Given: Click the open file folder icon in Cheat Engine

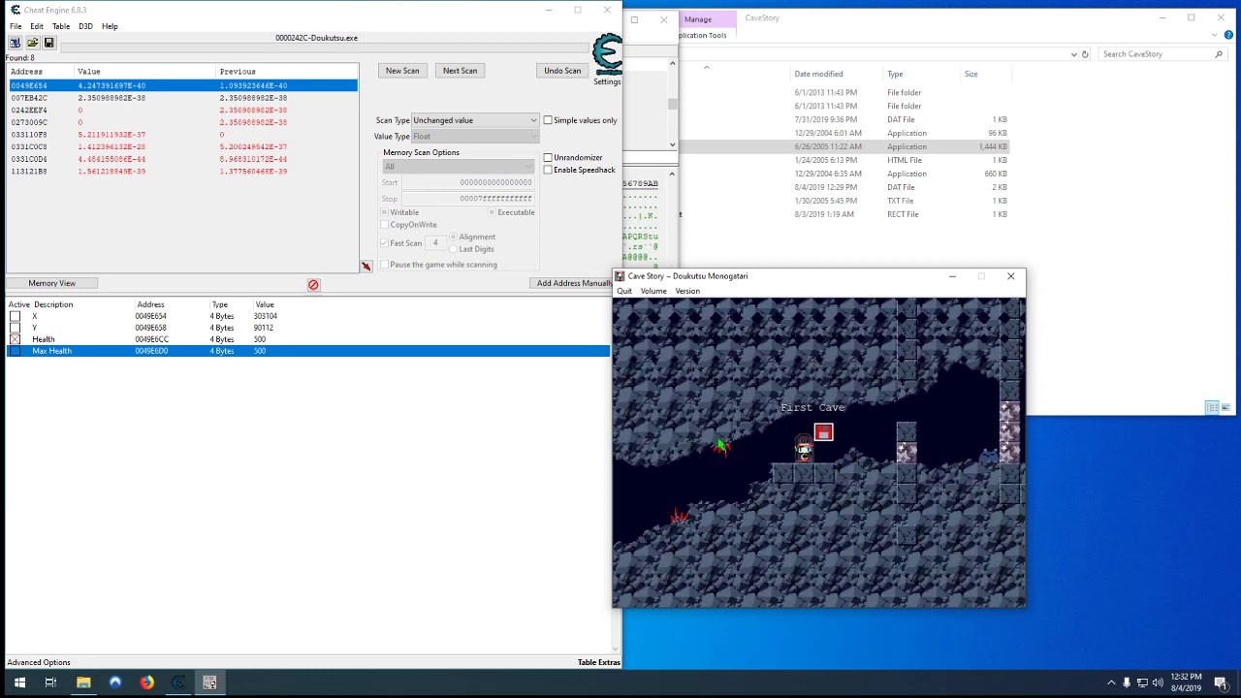Looking at the screenshot, I should 32,43.
